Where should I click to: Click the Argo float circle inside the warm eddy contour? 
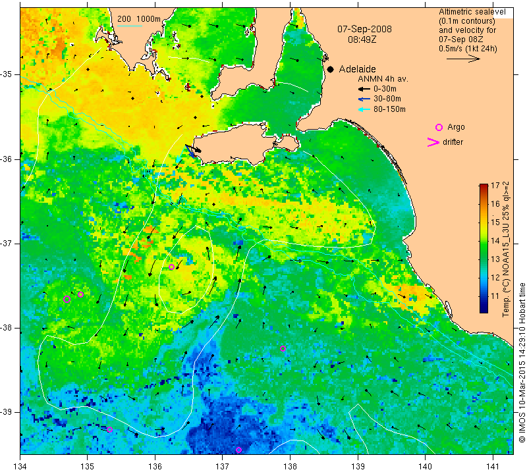tap(171, 267)
